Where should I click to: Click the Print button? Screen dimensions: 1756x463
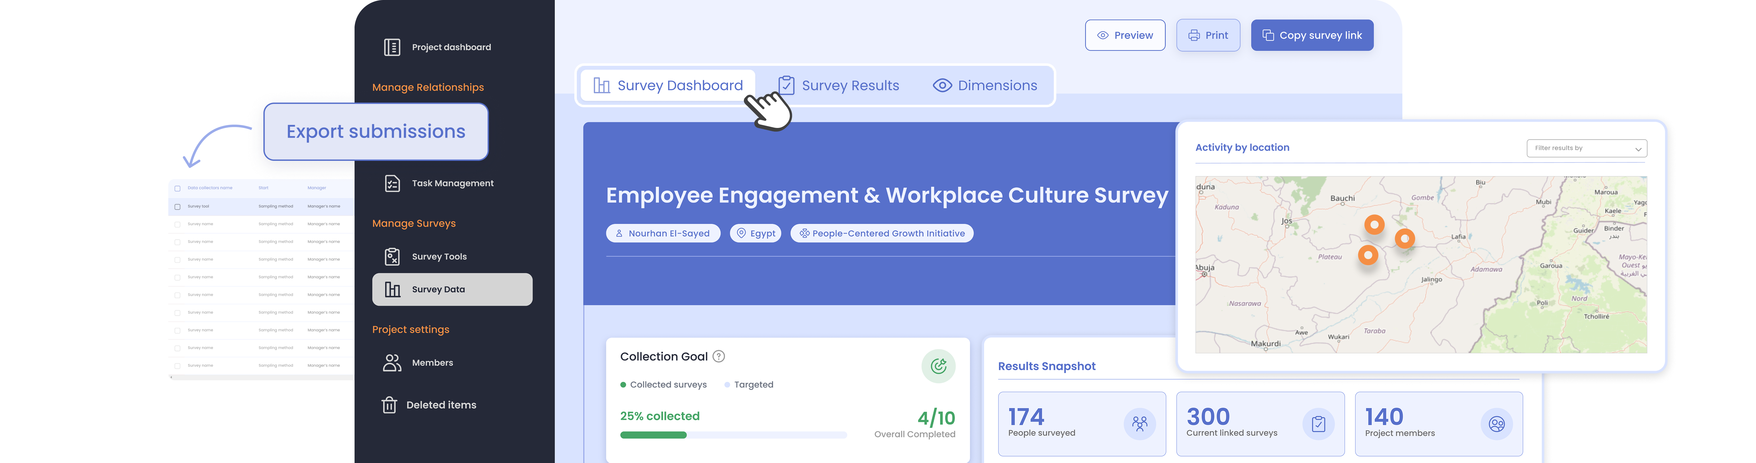[x=1208, y=35]
